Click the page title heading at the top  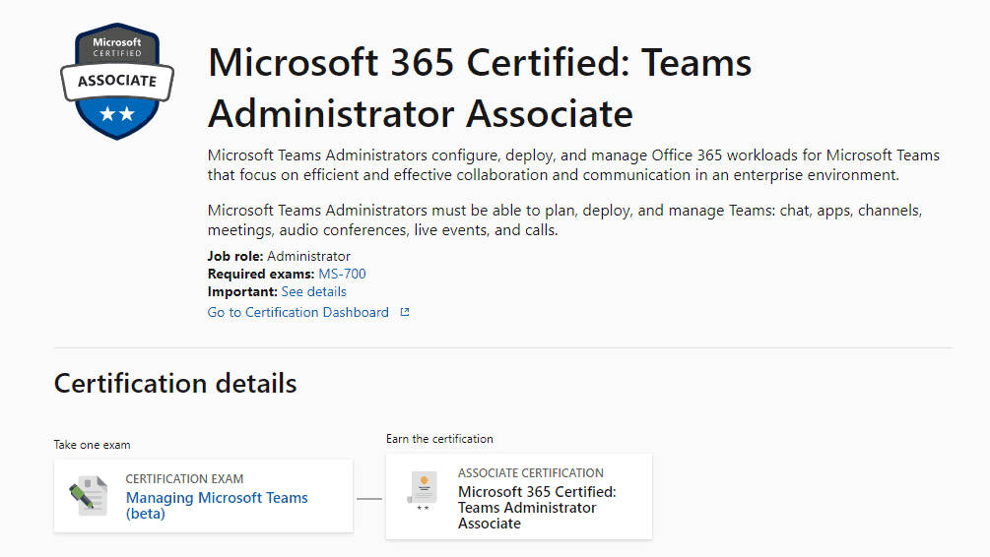point(480,89)
